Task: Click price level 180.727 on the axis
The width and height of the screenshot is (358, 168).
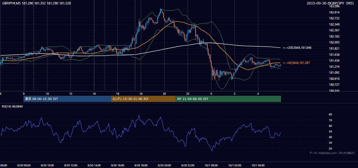Action: [334, 85]
